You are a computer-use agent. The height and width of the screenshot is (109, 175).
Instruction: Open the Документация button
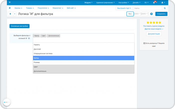tap(154, 34)
